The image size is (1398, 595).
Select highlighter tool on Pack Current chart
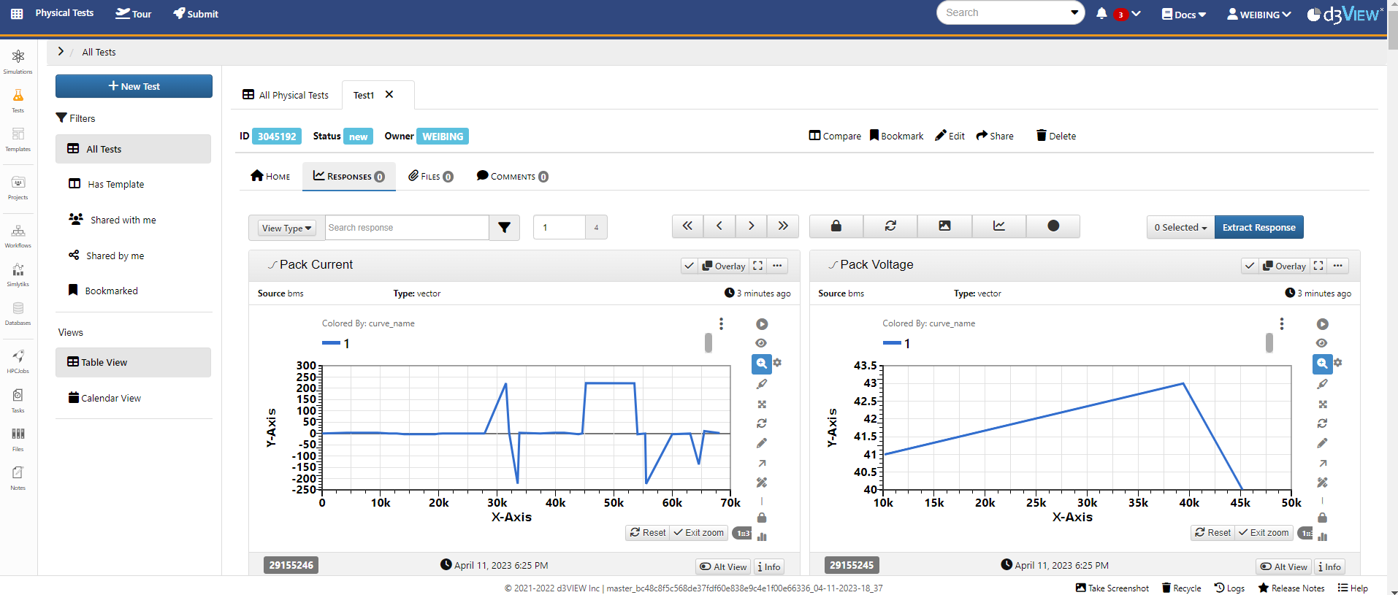click(762, 384)
